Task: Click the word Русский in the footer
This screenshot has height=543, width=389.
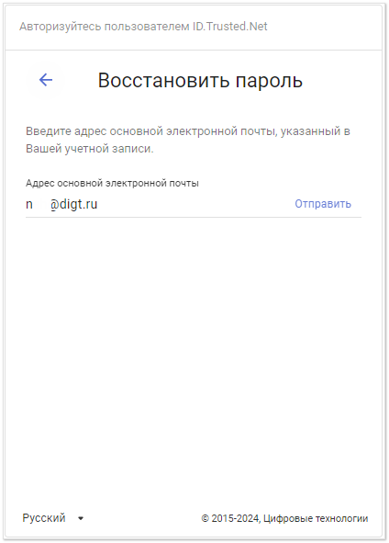Action: (x=44, y=518)
